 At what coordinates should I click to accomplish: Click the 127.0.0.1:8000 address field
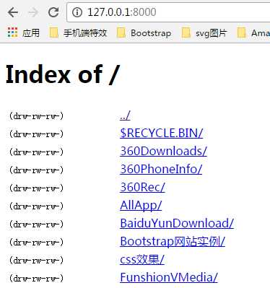click(168, 12)
